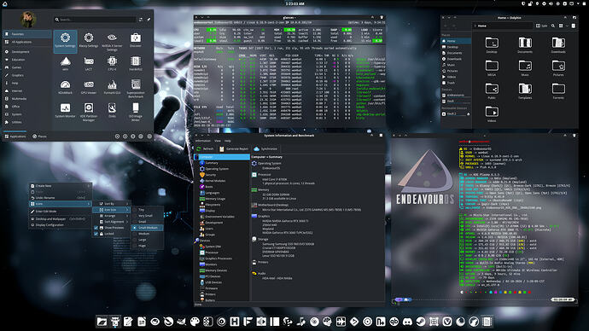Expand the Sort By submenu

(111, 204)
